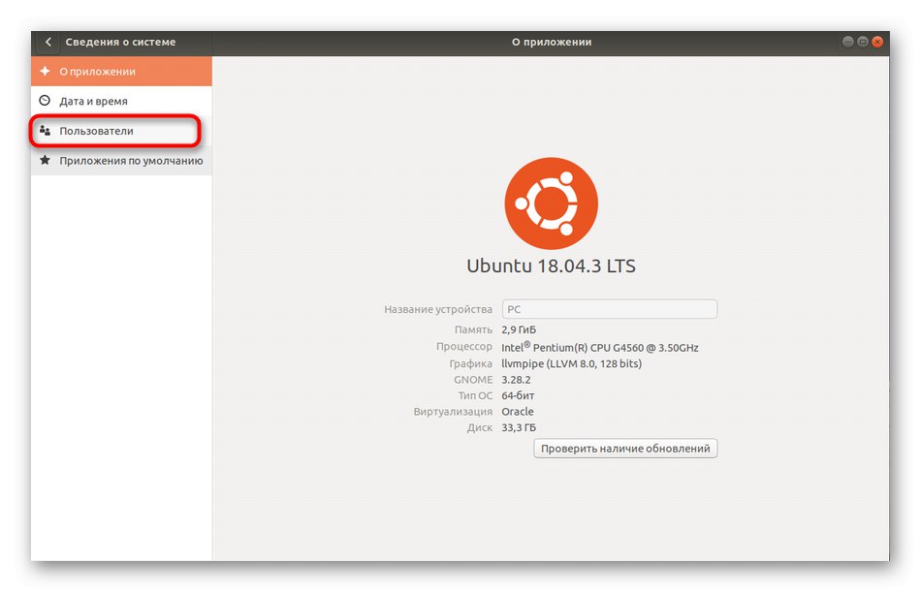Click the Ubuntu 18.04.3 LTS version label
The height and width of the screenshot is (592, 921).
click(551, 265)
